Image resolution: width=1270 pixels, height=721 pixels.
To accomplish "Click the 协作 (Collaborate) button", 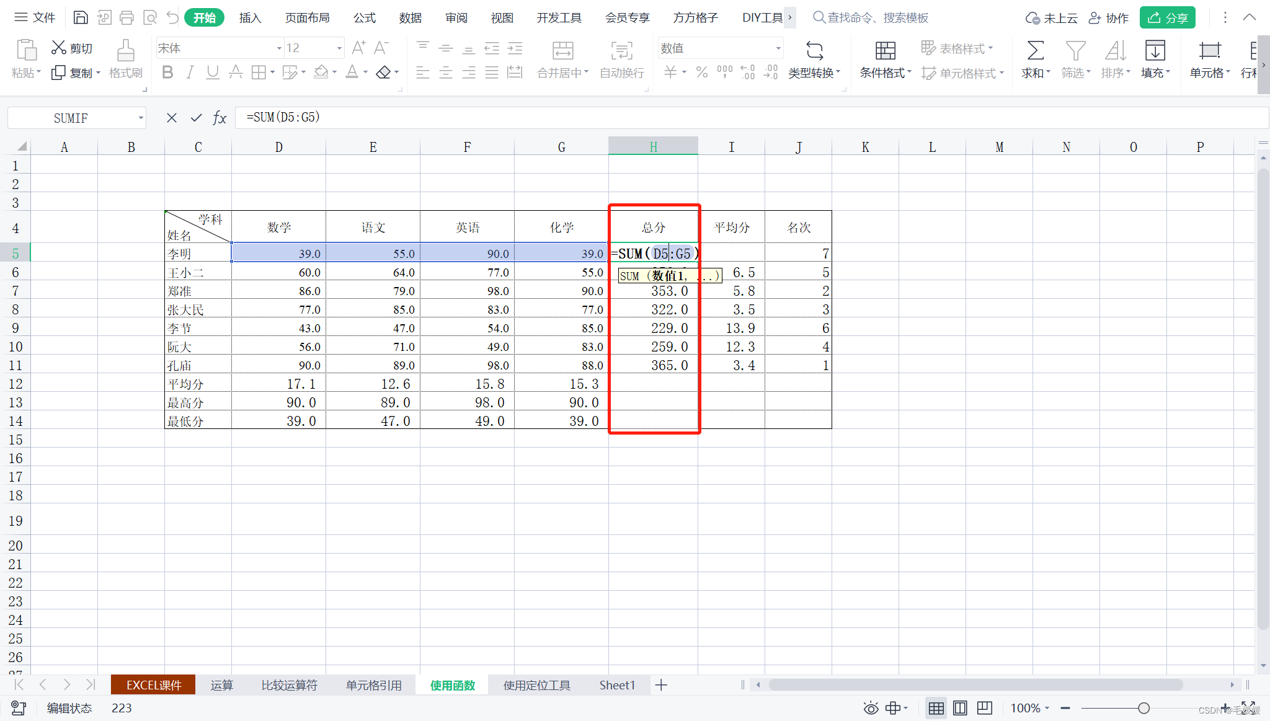I will (1109, 17).
